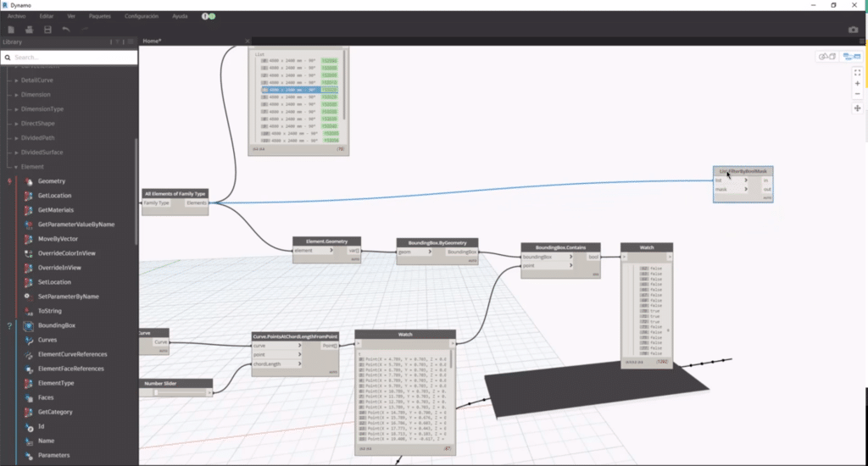868x466 pixels.
Task: Click the zoom-to-fit icon
Action: click(857, 73)
